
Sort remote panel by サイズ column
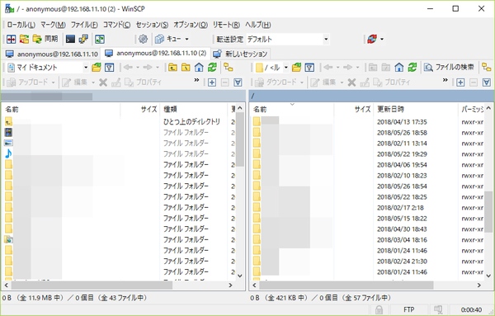tap(354, 109)
